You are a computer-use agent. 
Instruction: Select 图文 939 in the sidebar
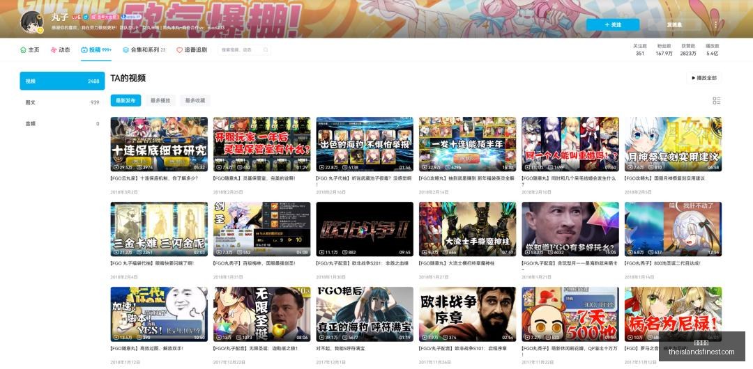62,102
